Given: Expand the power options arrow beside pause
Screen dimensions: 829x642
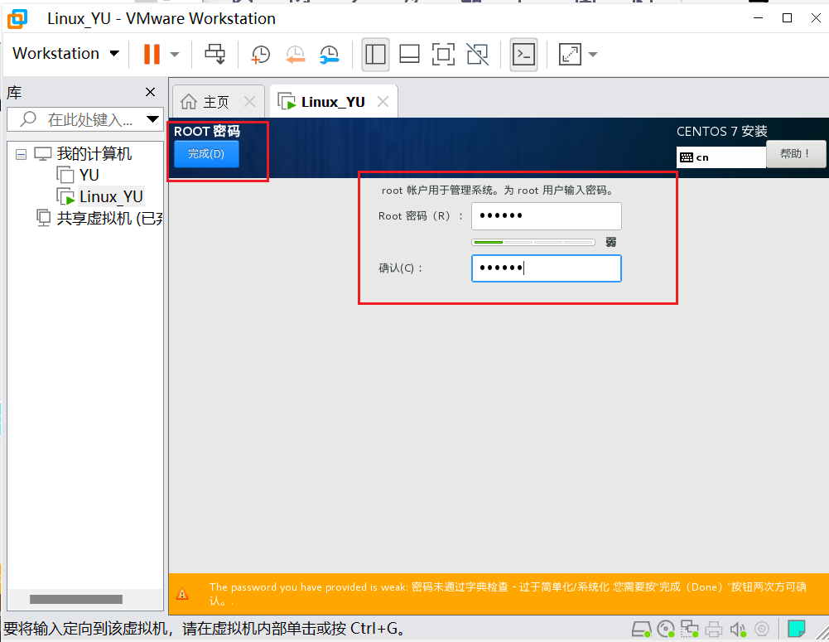Looking at the screenshot, I should 175,54.
